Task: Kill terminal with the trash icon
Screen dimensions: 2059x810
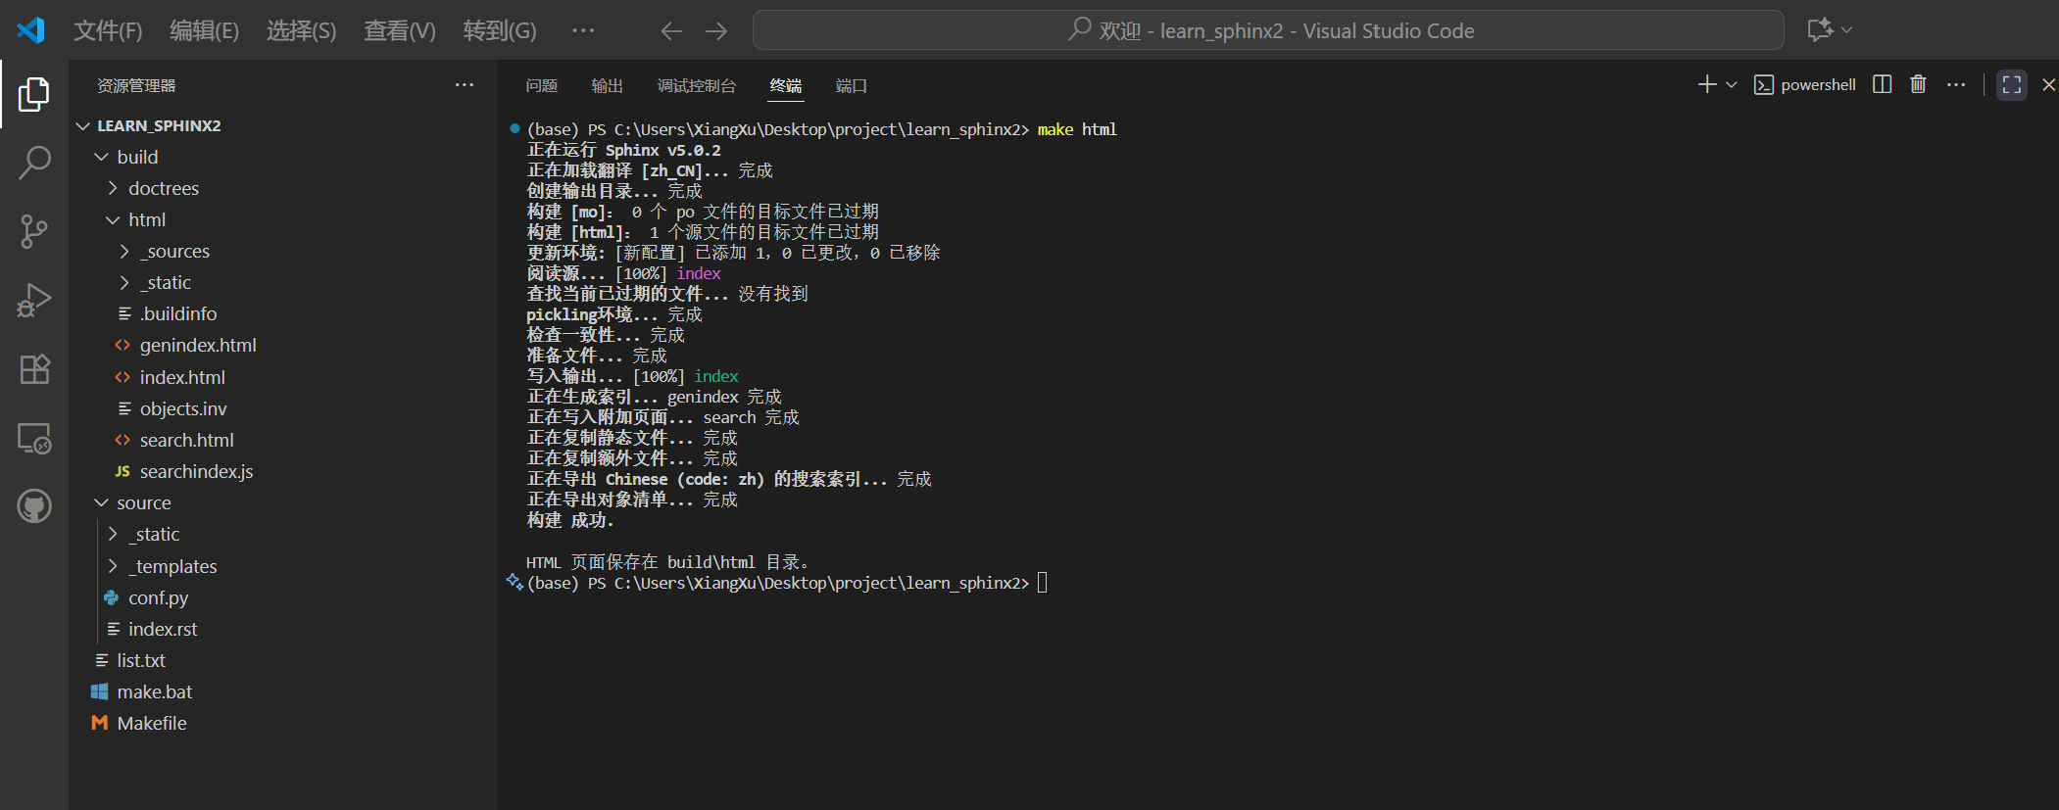Action: click(1918, 85)
